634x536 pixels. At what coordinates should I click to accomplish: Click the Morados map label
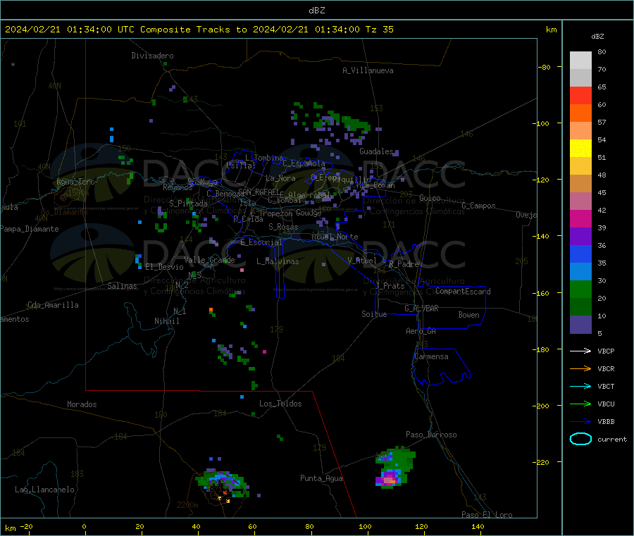(x=82, y=404)
